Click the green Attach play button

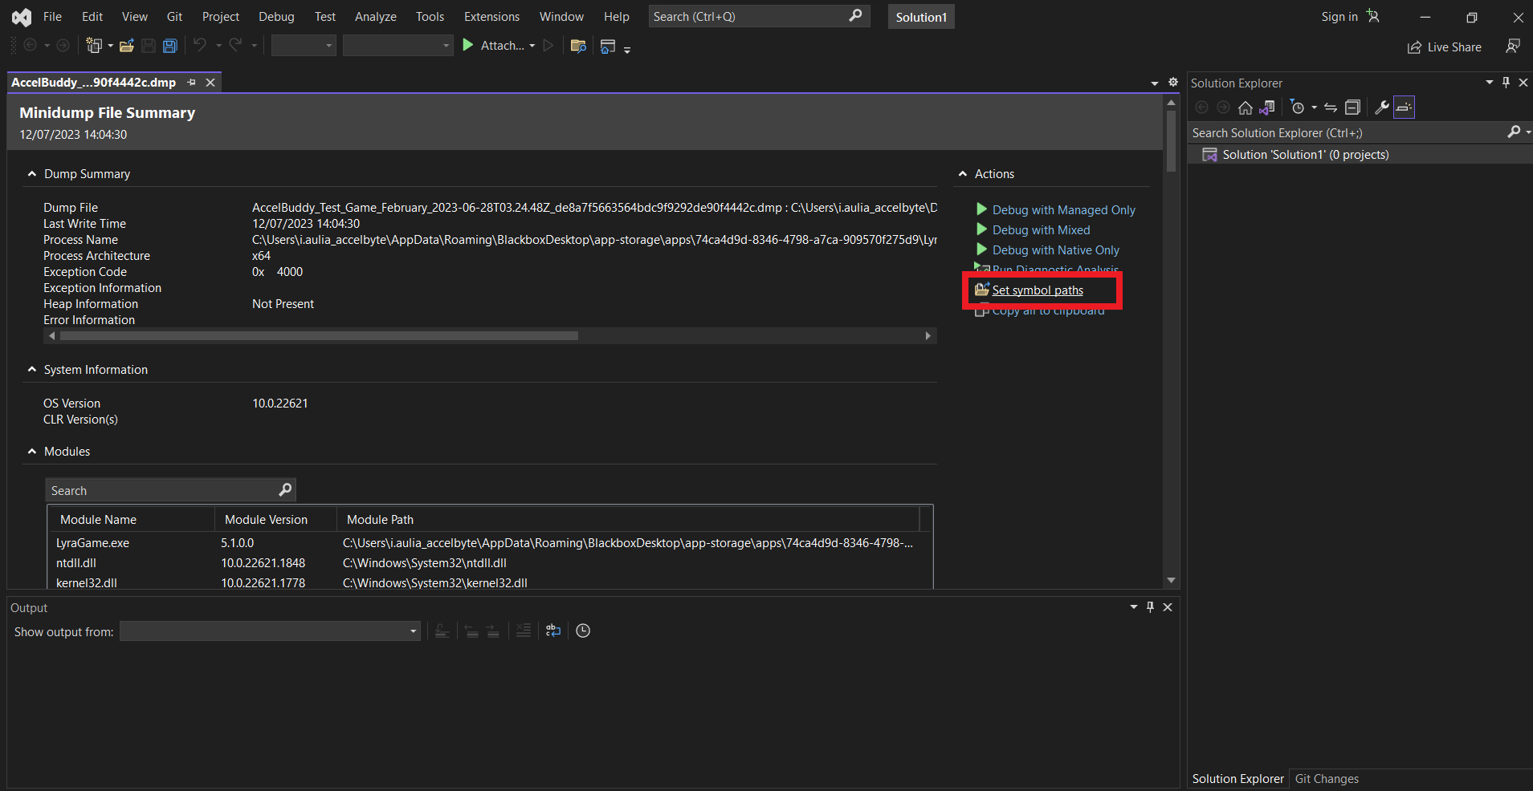(468, 45)
